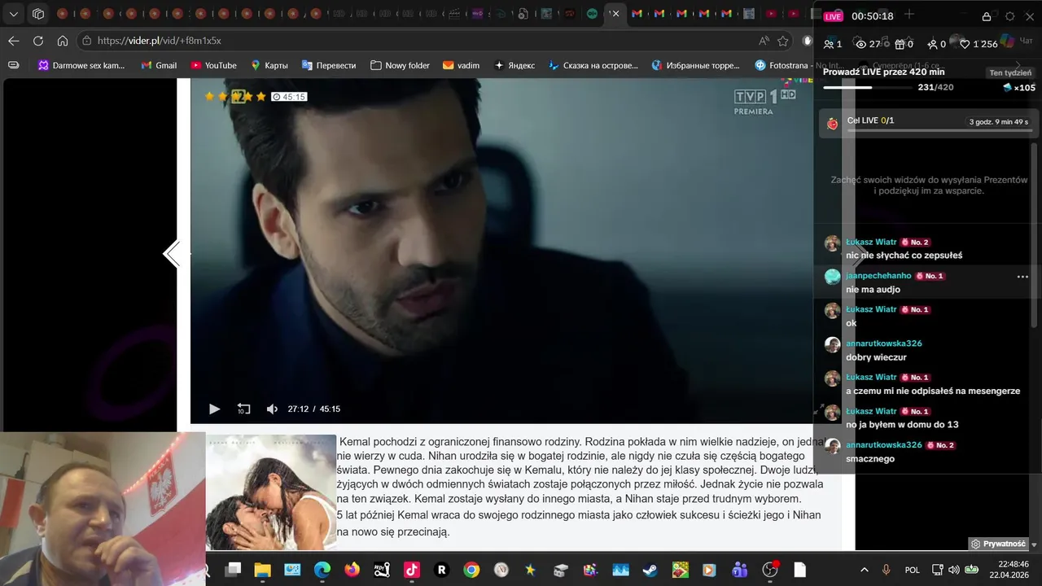Open the vadim bookmark
Image resolution: width=1042 pixels, height=586 pixels.
click(x=461, y=65)
